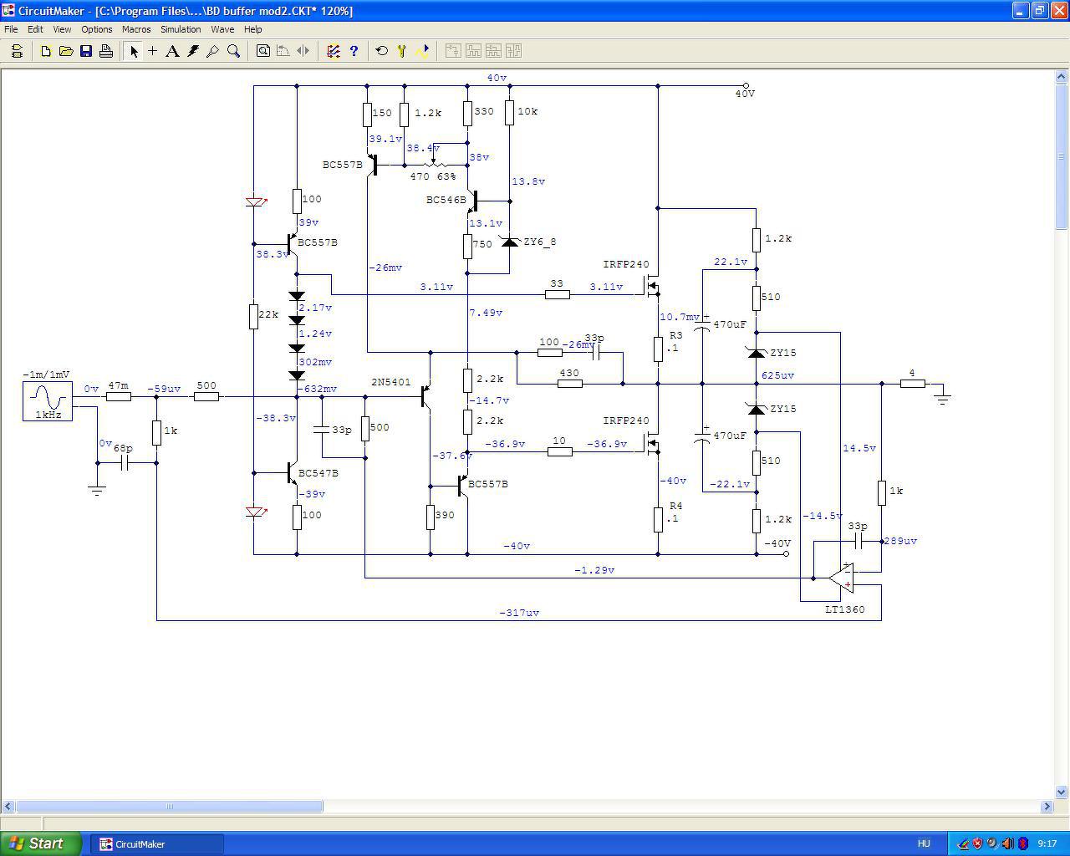Click the 7.49v node voltage label

coord(486,313)
